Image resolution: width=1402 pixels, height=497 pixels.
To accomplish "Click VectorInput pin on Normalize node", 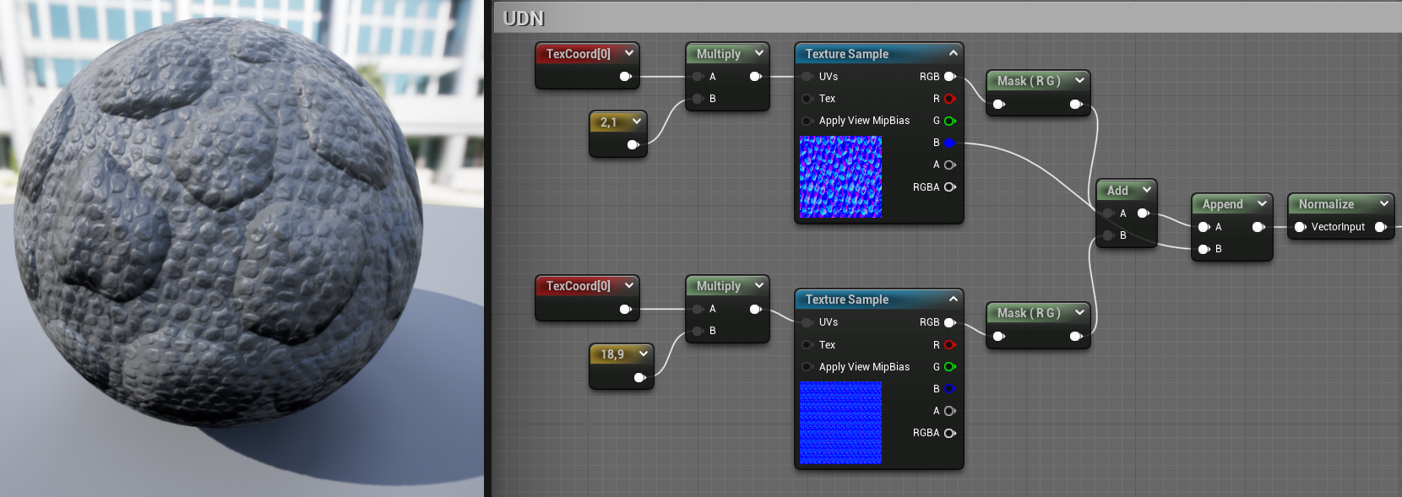I will pyautogui.click(x=1301, y=227).
